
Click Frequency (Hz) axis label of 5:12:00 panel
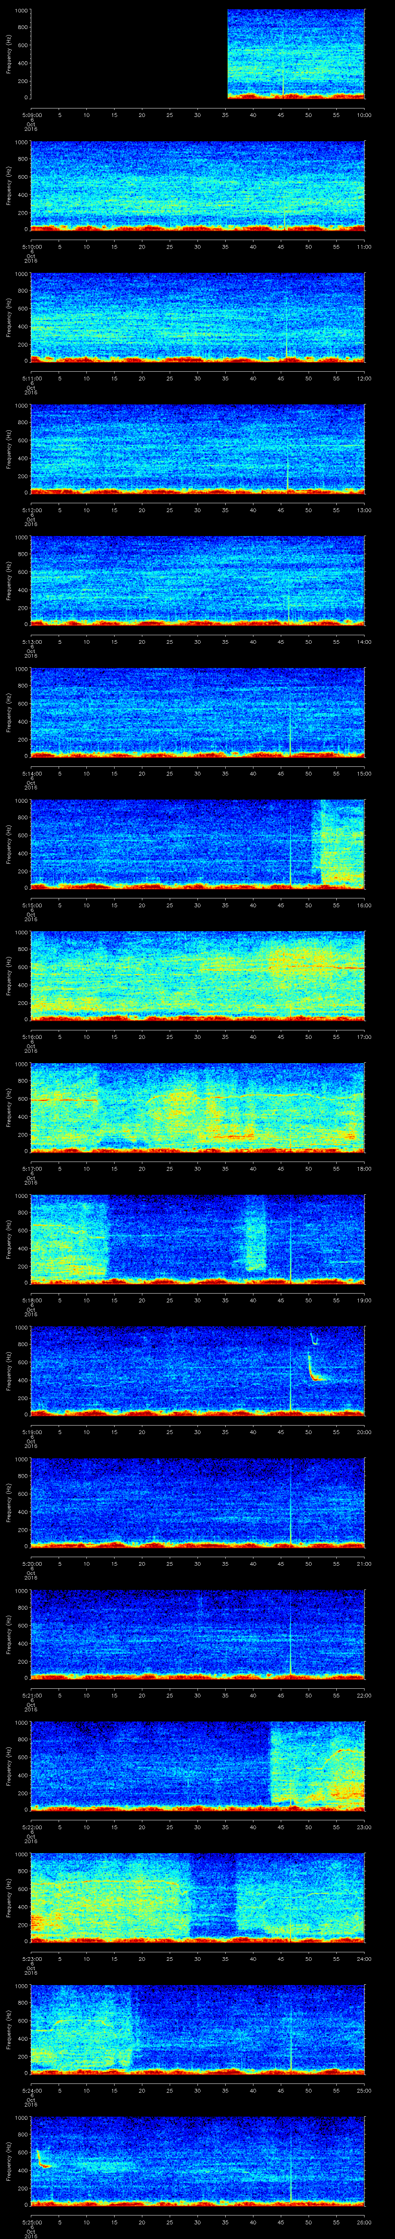(9, 449)
